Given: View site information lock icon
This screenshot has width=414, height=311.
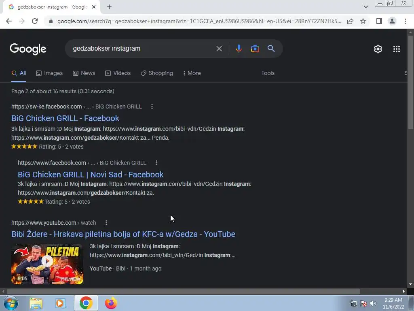Looking at the screenshot, I should click(x=51, y=21).
